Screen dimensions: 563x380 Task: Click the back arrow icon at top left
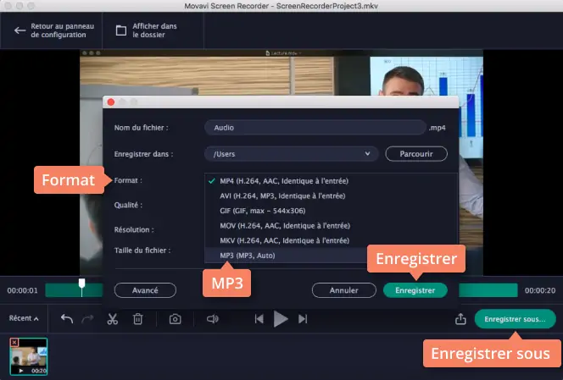(x=20, y=30)
